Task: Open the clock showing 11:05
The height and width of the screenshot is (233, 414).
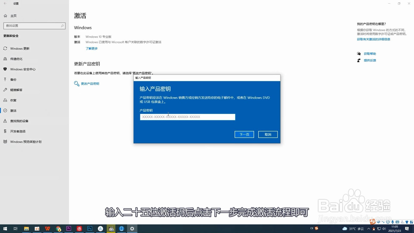Action: pos(395,229)
